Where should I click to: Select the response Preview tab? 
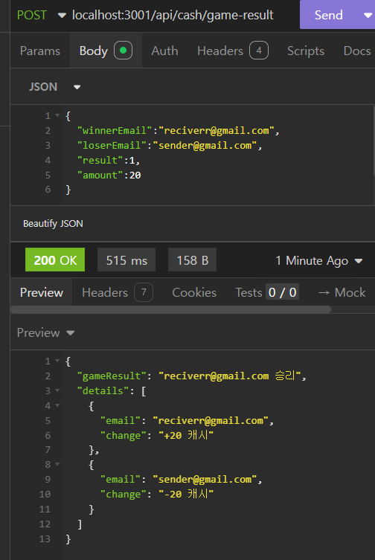point(42,292)
